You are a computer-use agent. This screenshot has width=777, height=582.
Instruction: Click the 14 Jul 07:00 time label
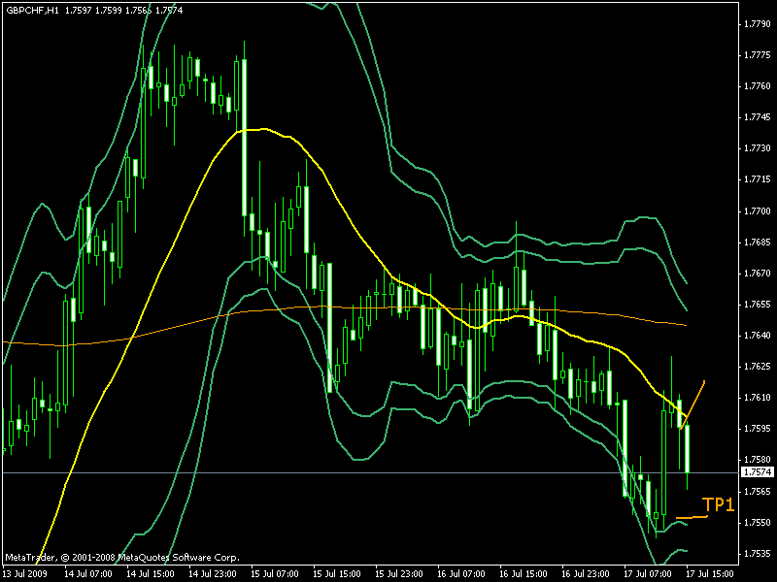[x=88, y=574]
